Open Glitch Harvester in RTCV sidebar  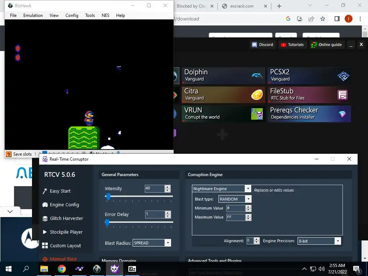point(63,218)
